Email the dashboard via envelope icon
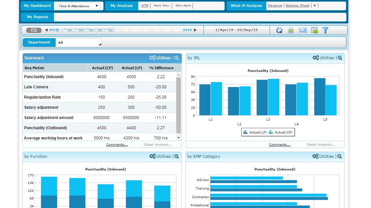 [303, 30]
